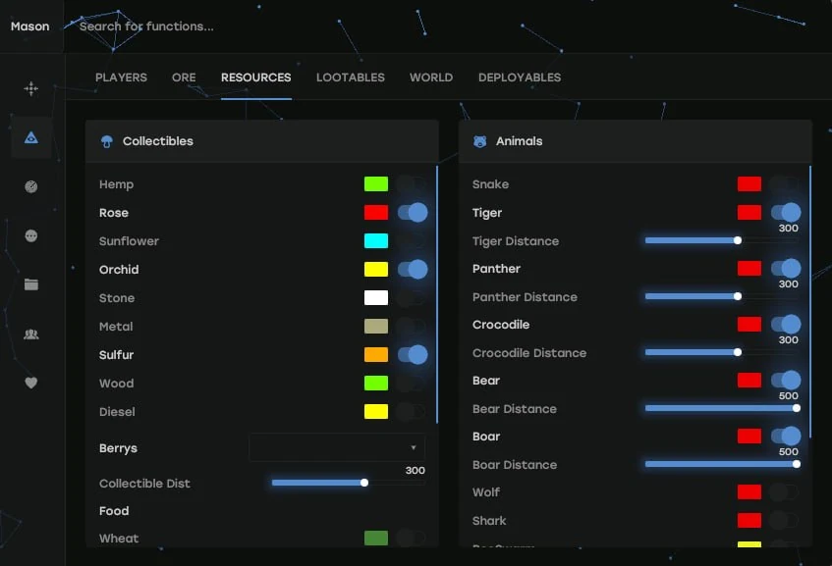Image resolution: width=832 pixels, height=566 pixels.
Task: Turn off the Panther toggle
Action: click(x=786, y=268)
